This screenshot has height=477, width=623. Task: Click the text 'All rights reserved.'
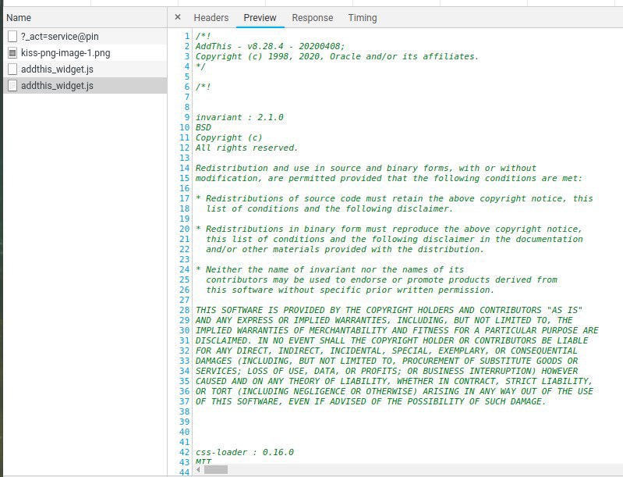(x=246, y=148)
